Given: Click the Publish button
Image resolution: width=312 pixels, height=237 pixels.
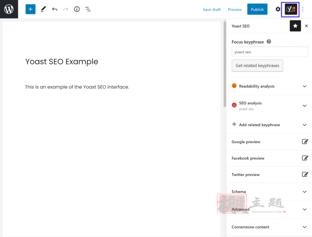Looking at the screenshot, I should (257, 9).
